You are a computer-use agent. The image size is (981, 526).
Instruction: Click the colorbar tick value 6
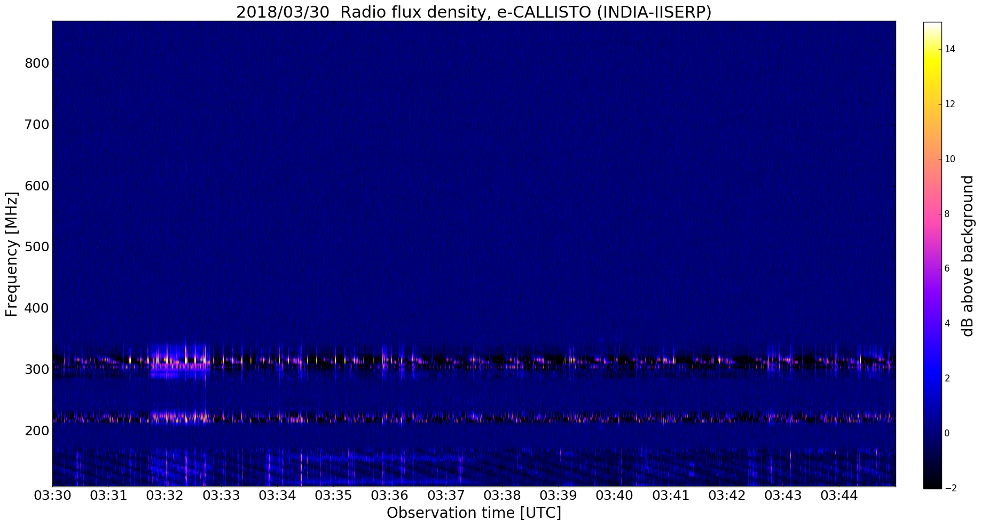click(947, 268)
